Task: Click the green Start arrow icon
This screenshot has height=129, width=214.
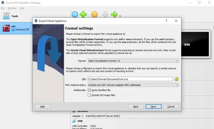Action: pos(114,14)
